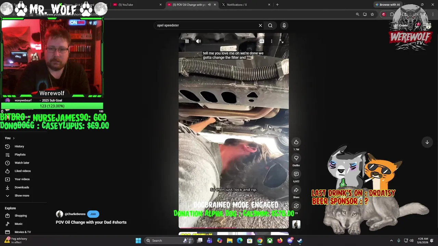Open the Remix option for the Short
This screenshot has width=438, height=246.
click(x=296, y=206)
